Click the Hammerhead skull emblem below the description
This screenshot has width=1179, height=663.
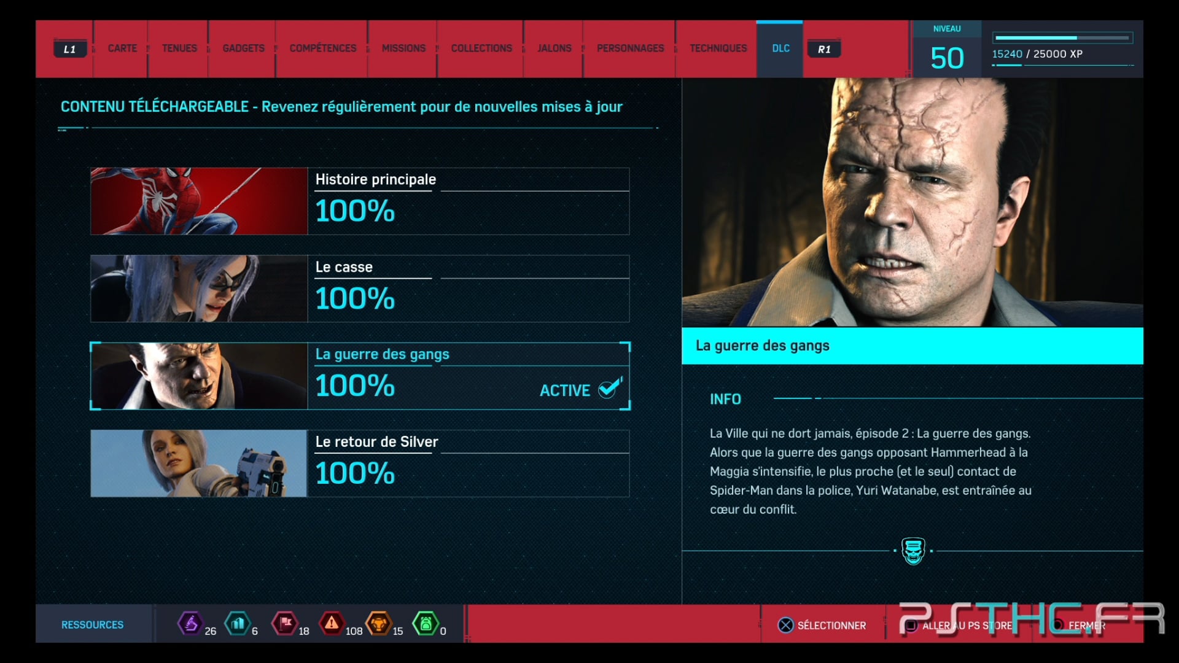[x=913, y=551]
